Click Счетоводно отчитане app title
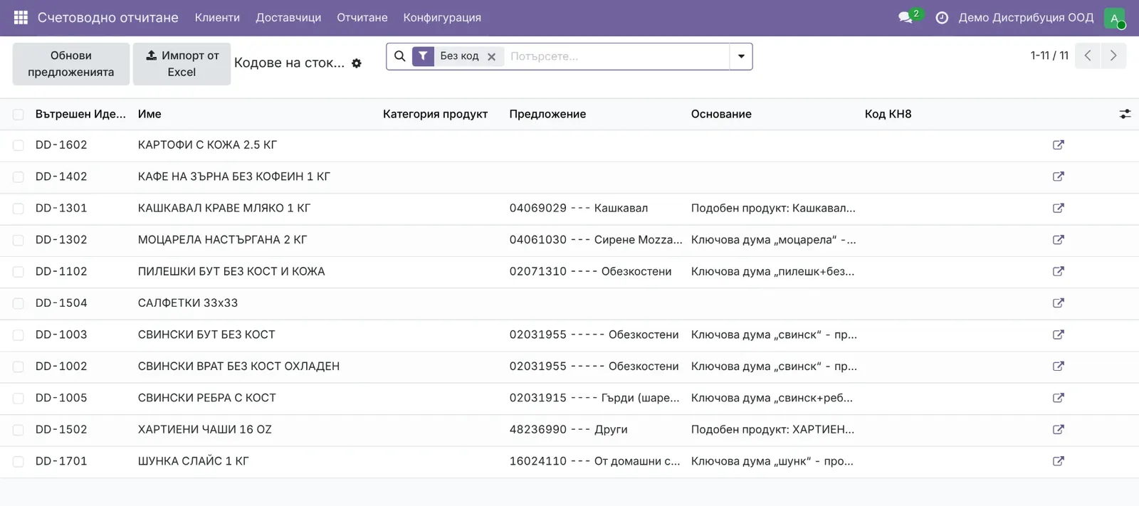Screen dimensions: 1139x506 107,17
